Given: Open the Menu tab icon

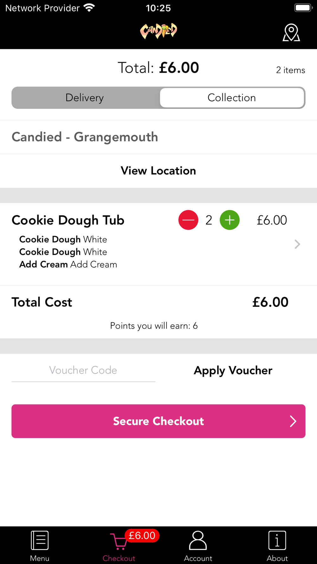Looking at the screenshot, I should point(40,540).
